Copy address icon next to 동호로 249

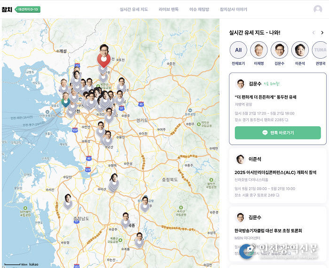(277, 195)
